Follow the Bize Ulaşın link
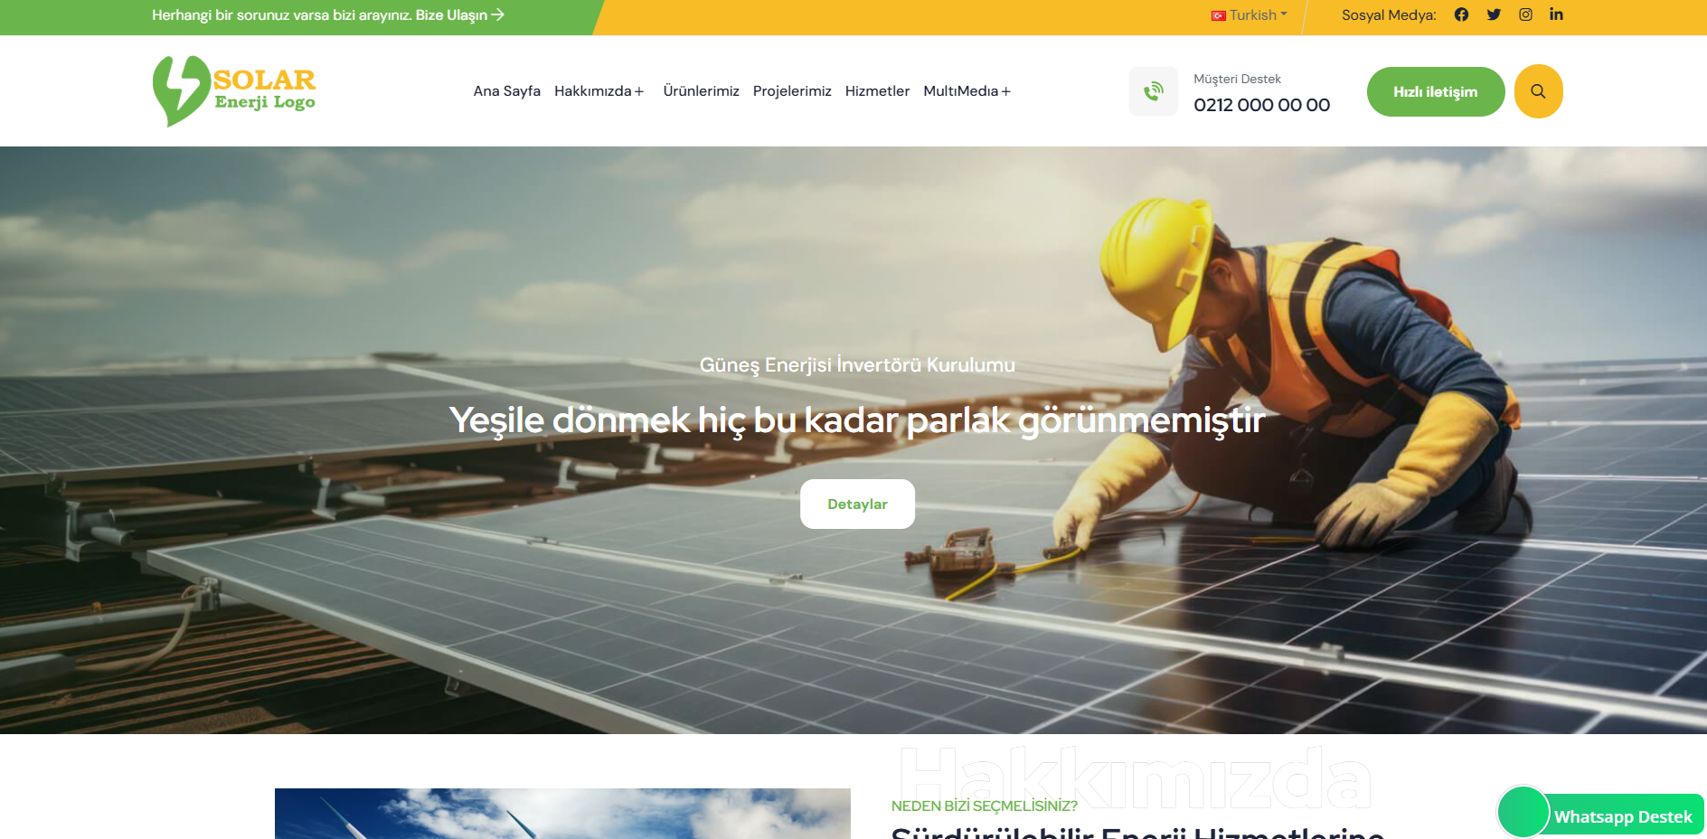This screenshot has height=839, width=1707. (459, 15)
